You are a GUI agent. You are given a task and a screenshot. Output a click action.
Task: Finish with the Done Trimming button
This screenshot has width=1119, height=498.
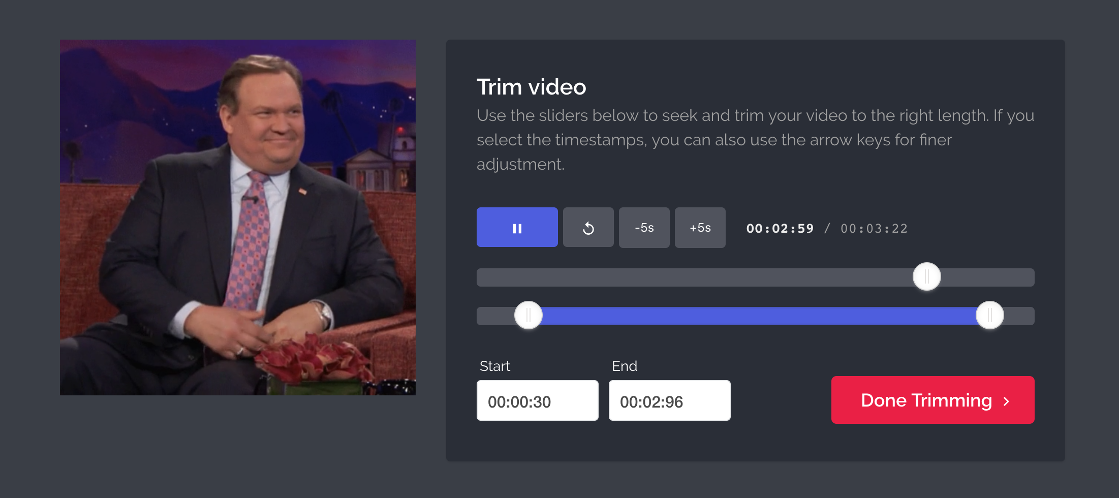932,400
